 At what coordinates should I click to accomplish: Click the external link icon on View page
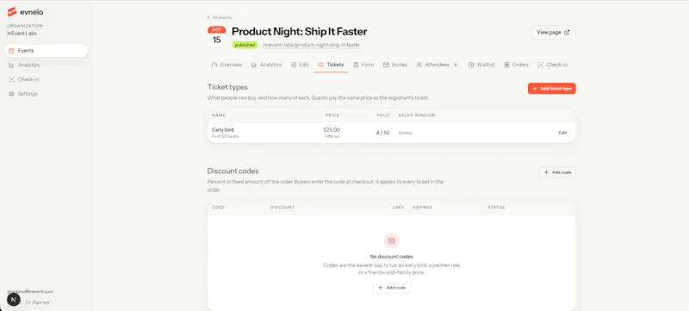tap(567, 33)
